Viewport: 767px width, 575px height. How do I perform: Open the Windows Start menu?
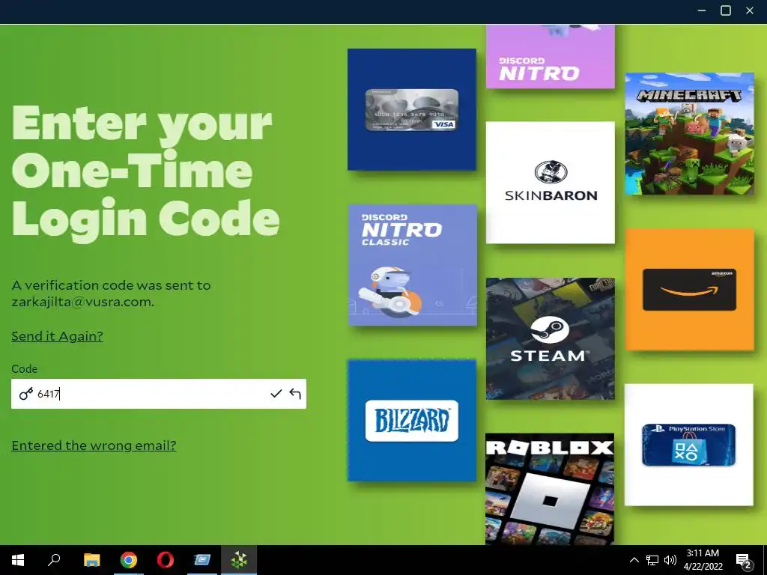[x=18, y=560]
